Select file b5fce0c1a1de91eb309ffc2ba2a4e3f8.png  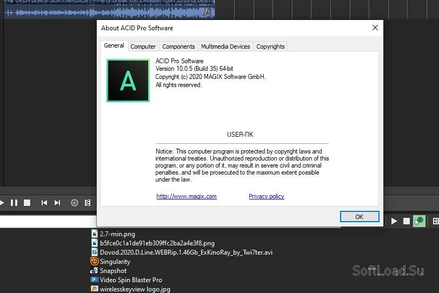click(157, 243)
